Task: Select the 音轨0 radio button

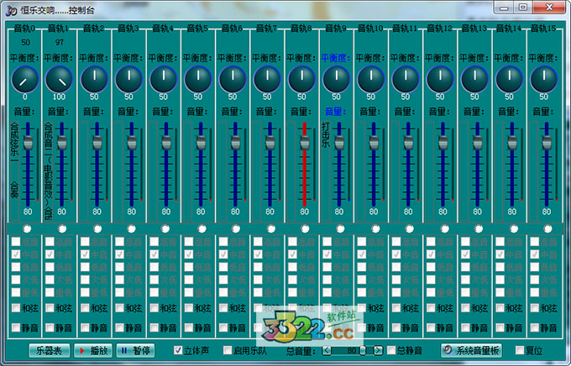Action: [x=27, y=228]
